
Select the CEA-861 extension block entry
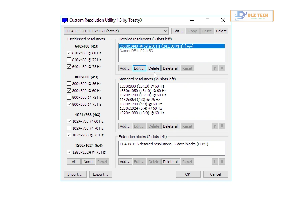click(x=172, y=144)
